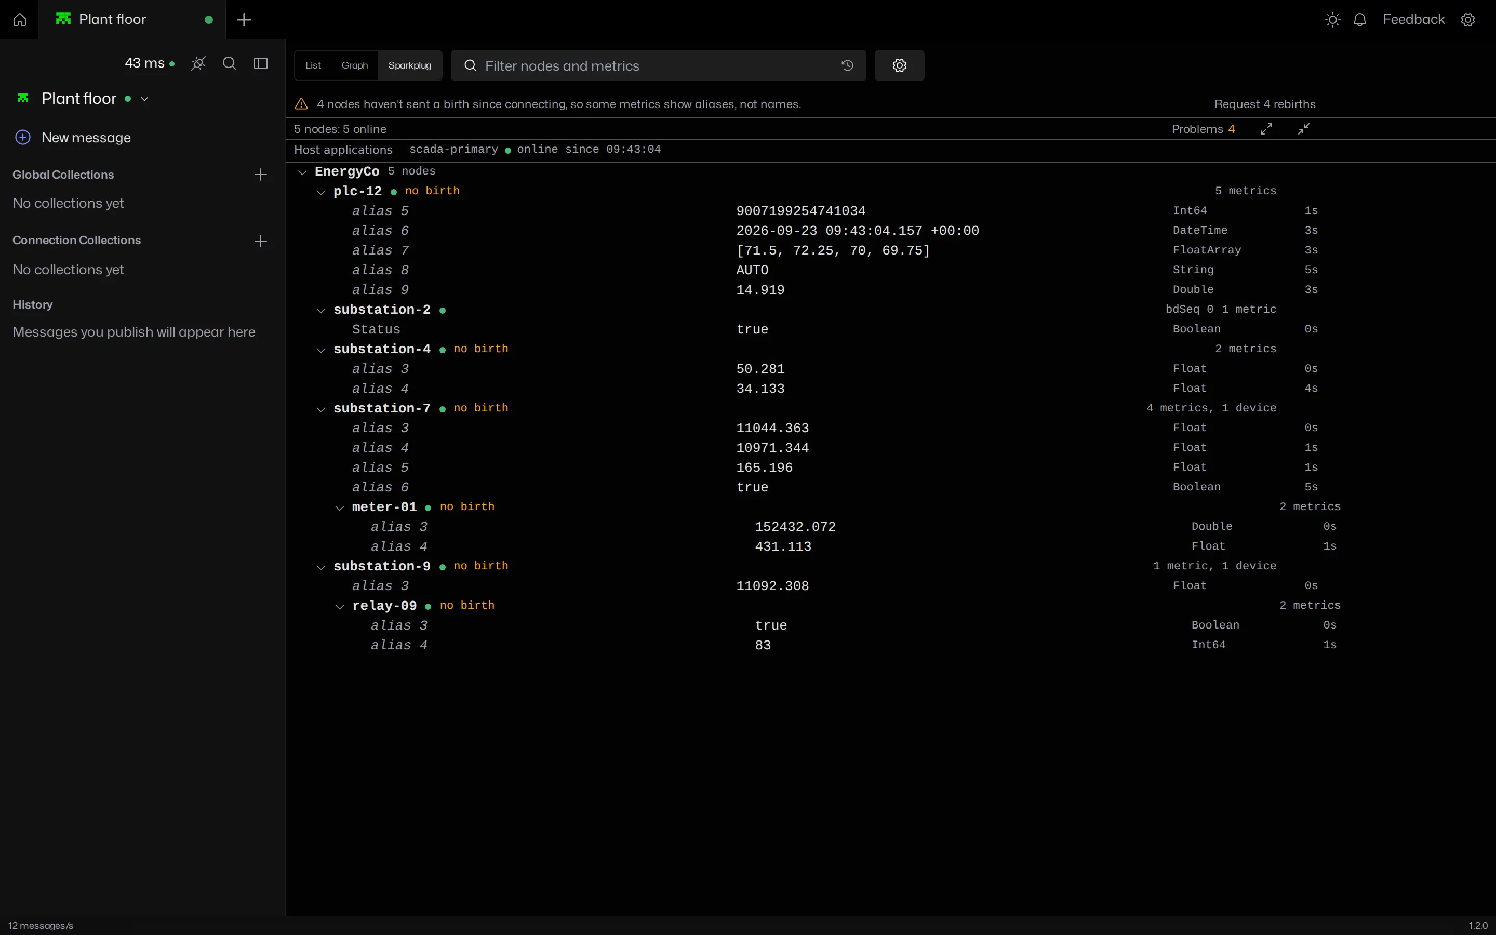Collapse all nodes with the collapse arrows icon

(1304, 129)
